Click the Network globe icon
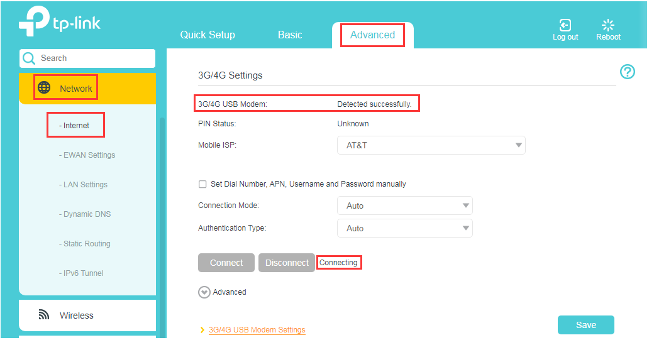This screenshot has height=340, width=654. [x=44, y=88]
